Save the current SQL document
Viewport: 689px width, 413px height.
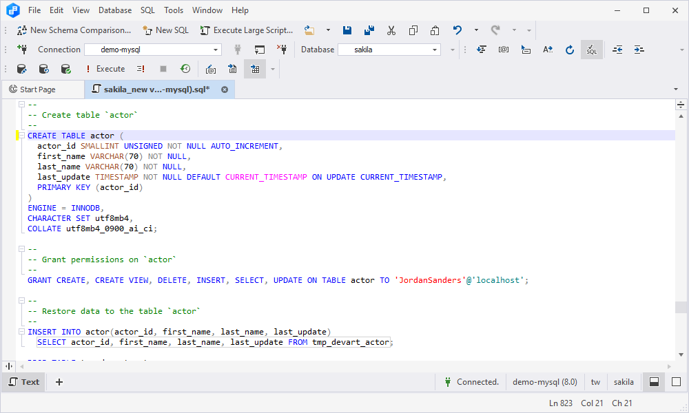pyautogui.click(x=347, y=30)
